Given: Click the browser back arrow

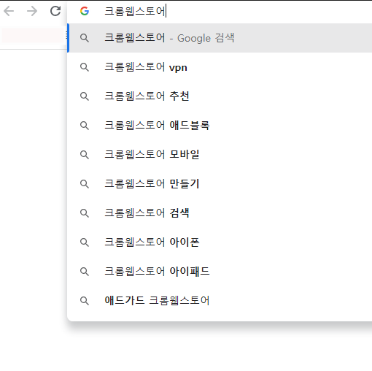Looking at the screenshot, I should pos(9,11).
